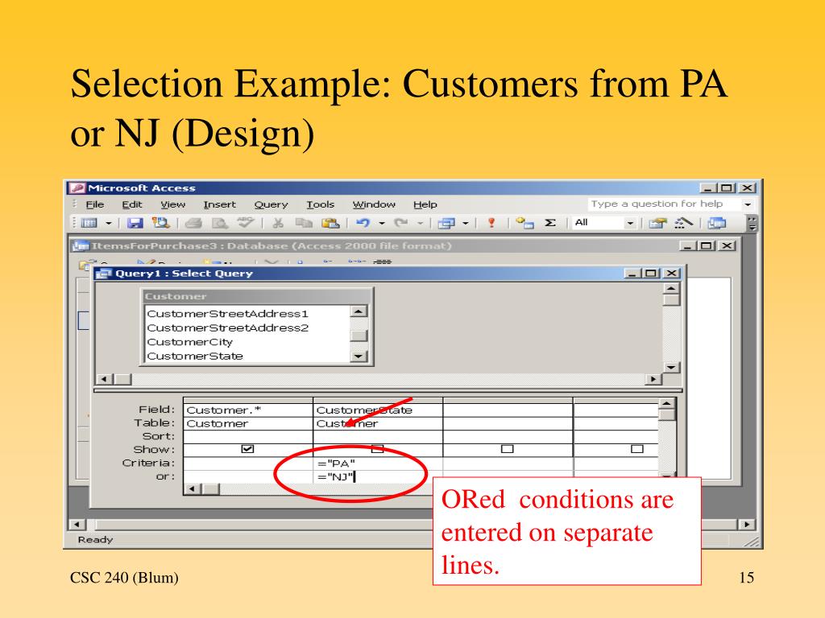Click the Access window bottom scroll-left arrow
Image resolution: width=825 pixels, height=618 pixels.
(77, 525)
